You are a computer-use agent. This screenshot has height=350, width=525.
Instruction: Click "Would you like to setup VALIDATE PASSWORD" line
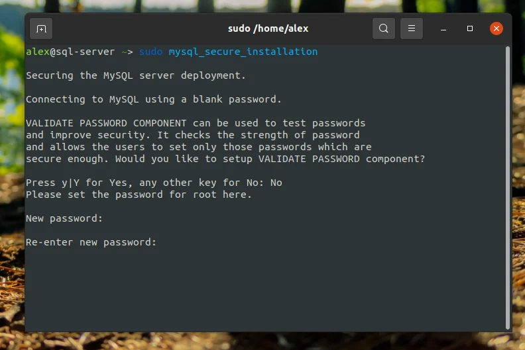pyautogui.click(x=225, y=159)
